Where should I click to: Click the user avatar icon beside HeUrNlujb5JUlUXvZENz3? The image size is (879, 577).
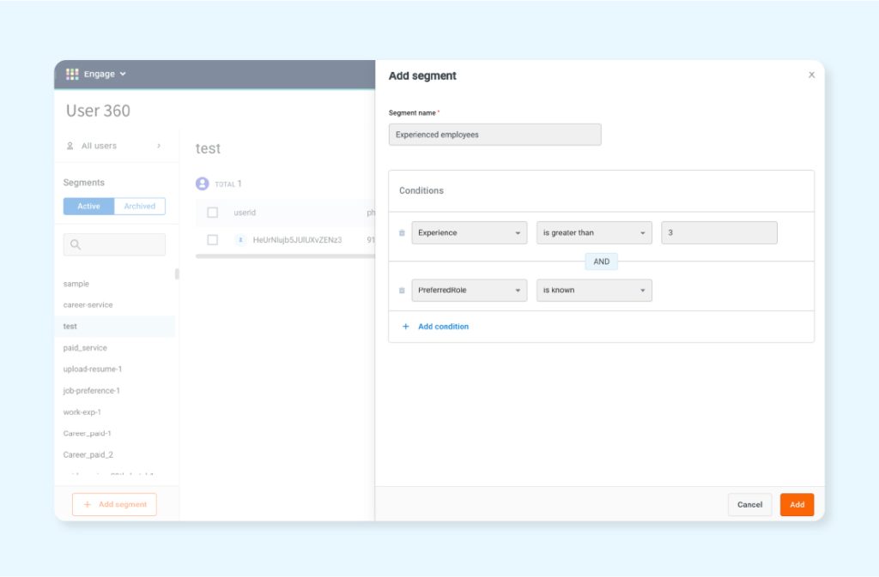pos(240,239)
